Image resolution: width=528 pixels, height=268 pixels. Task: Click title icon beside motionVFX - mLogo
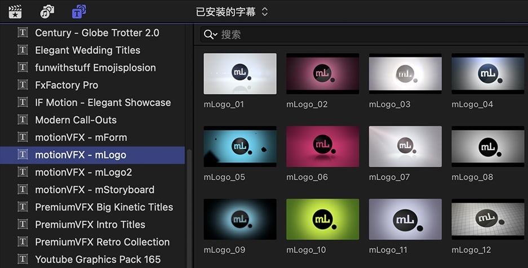23,154
